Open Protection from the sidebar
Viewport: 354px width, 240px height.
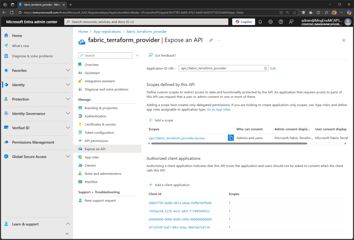tap(21, 99)
